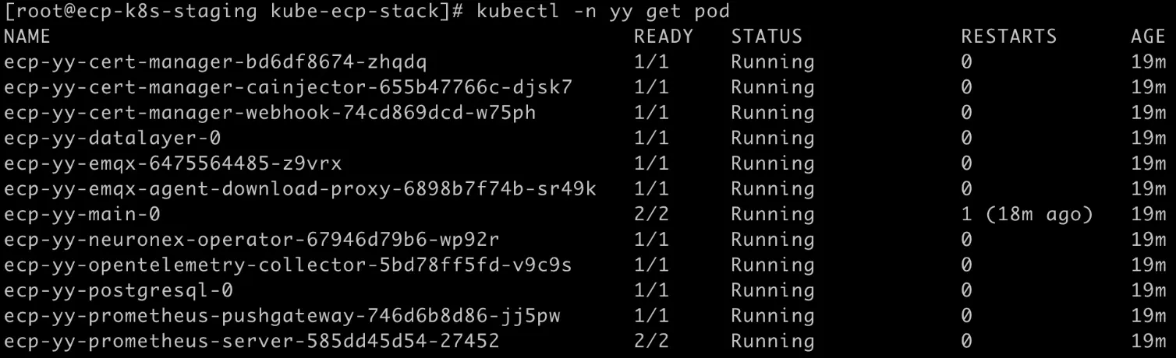
Task: Click the NAME column header
Action: (27, 37)
